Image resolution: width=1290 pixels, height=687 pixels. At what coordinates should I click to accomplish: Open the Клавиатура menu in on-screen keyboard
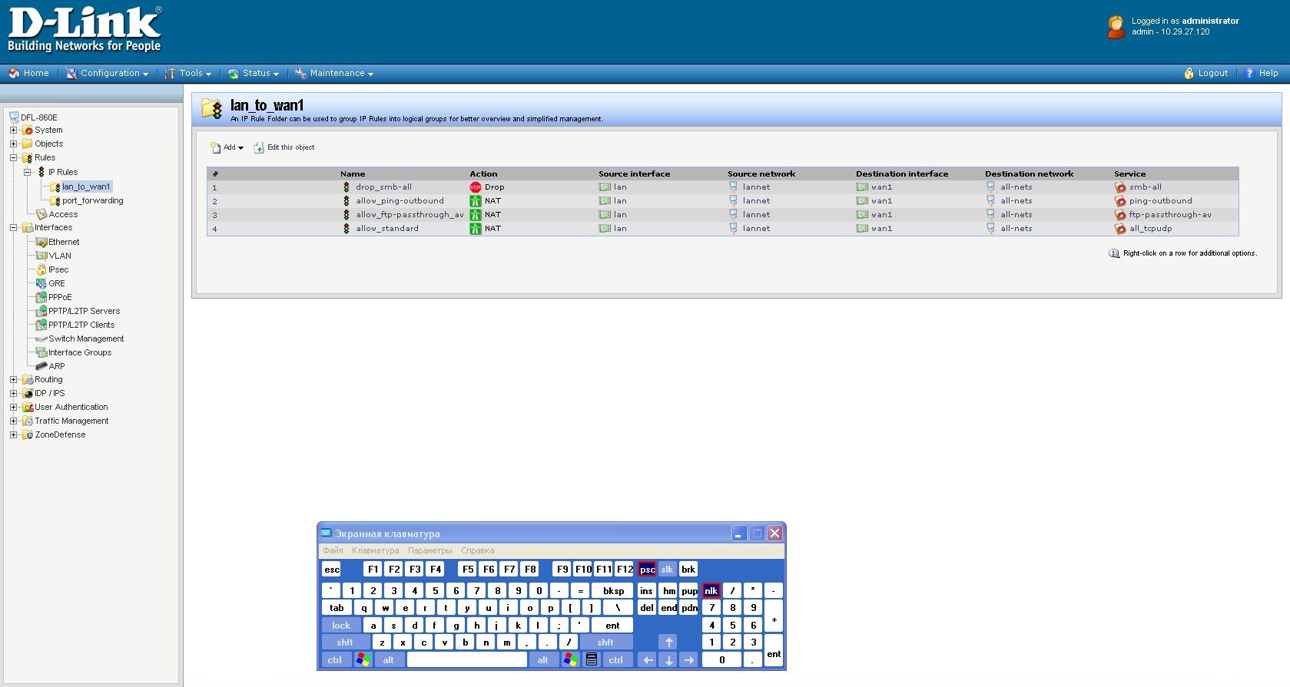click(376, 550)
